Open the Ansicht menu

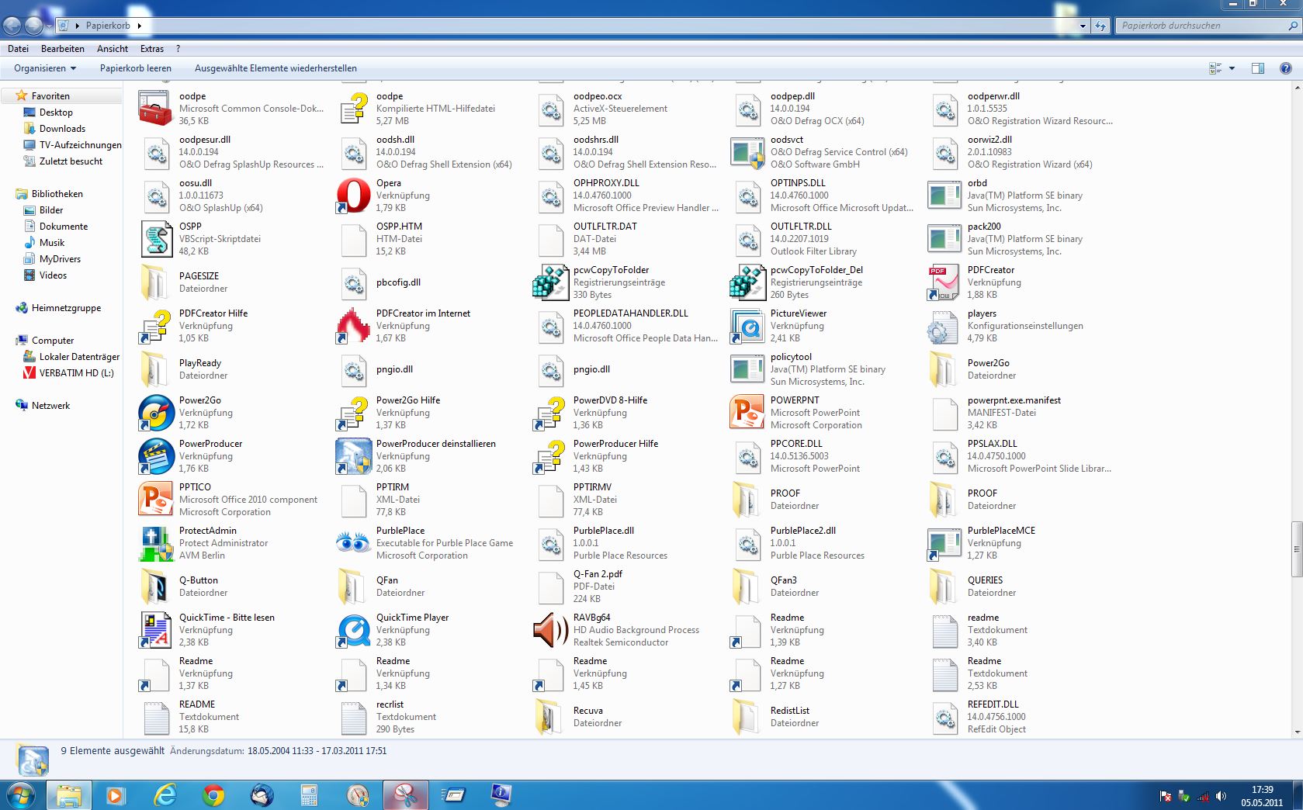coord(113,48)
